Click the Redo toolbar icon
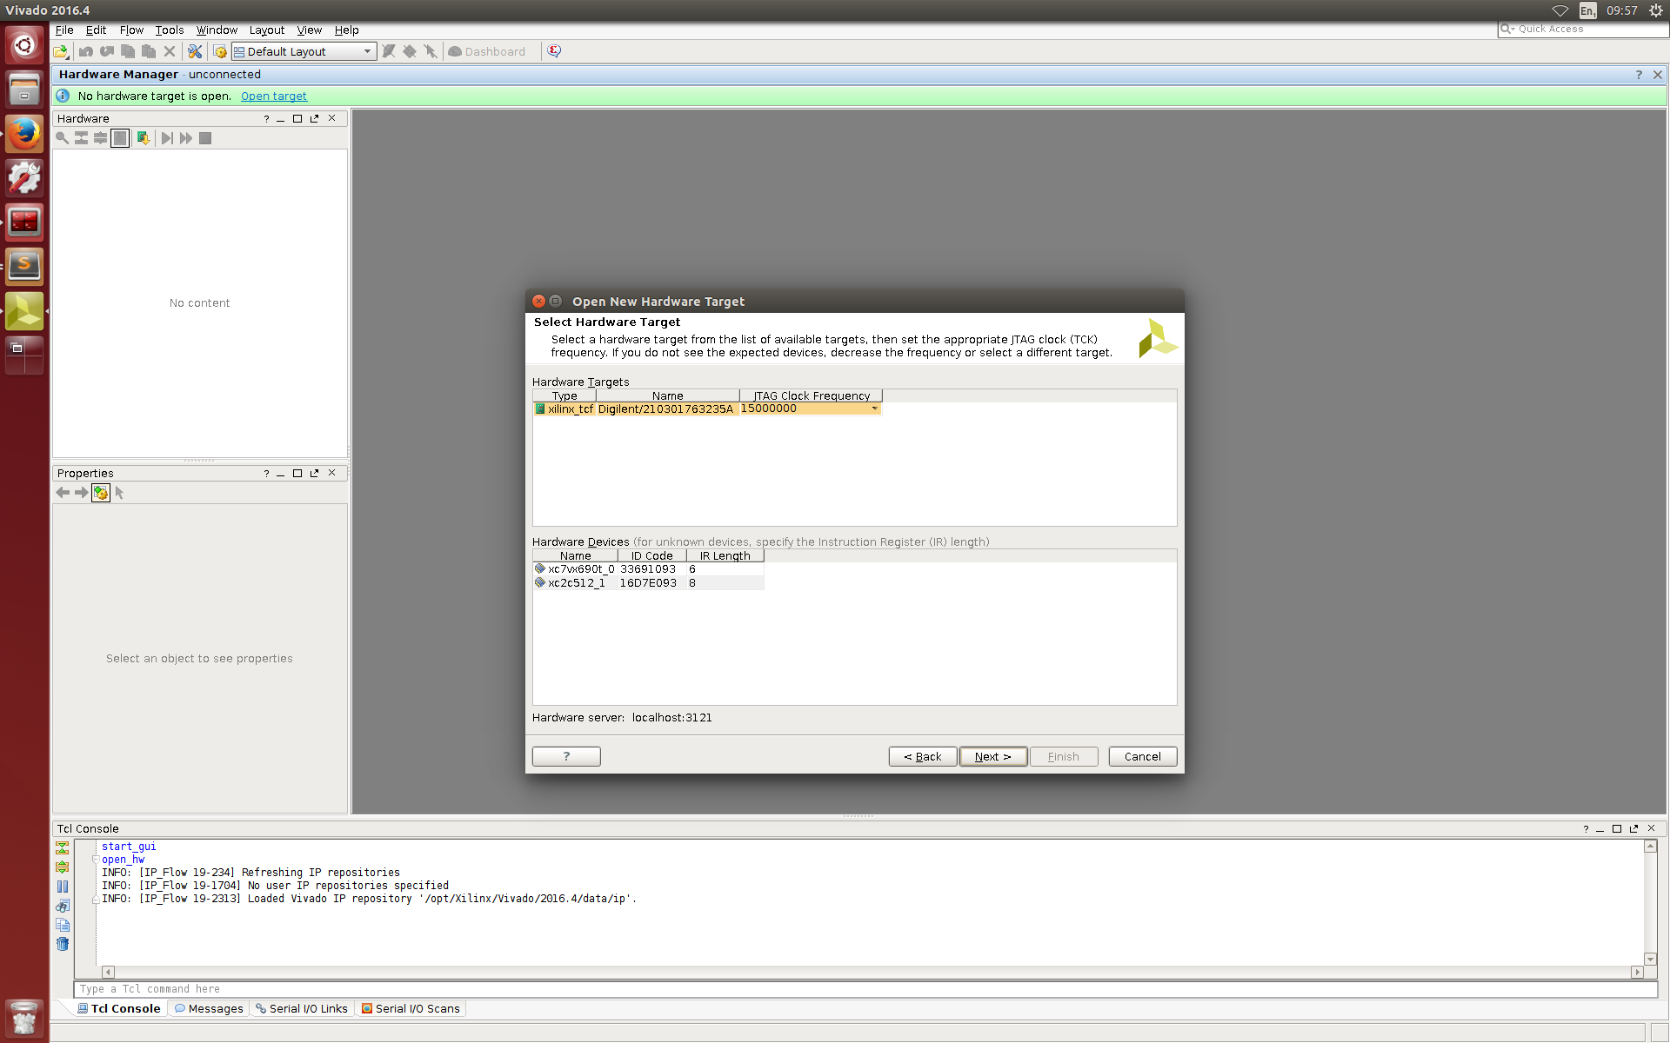This screenshot has width=1670, height=1043. pyautogui.click(x=107, y=51)
